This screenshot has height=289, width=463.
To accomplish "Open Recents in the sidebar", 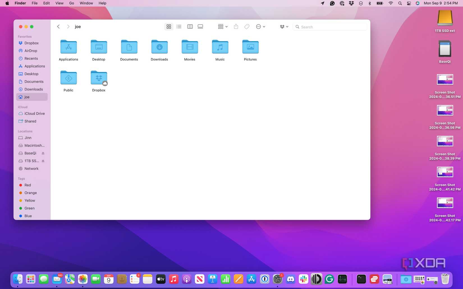I will click(x=32, y=58).
